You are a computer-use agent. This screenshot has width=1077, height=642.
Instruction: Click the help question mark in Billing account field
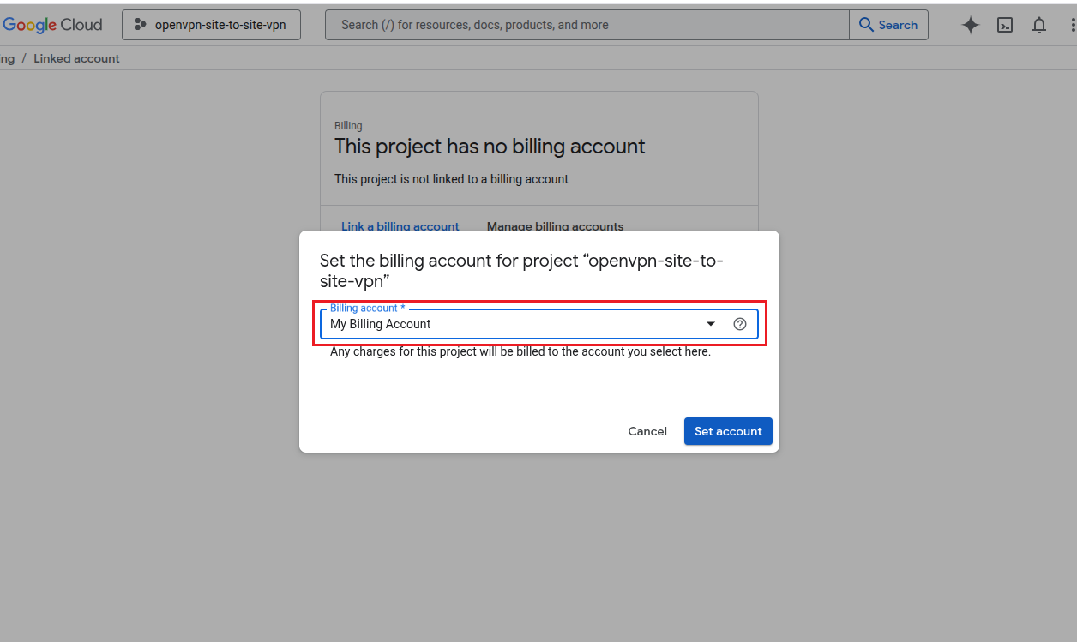[740, 324]
